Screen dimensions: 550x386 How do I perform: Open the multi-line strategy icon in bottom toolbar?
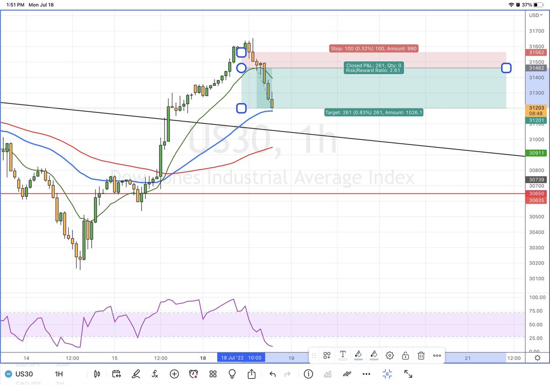[x=347, y=374]
